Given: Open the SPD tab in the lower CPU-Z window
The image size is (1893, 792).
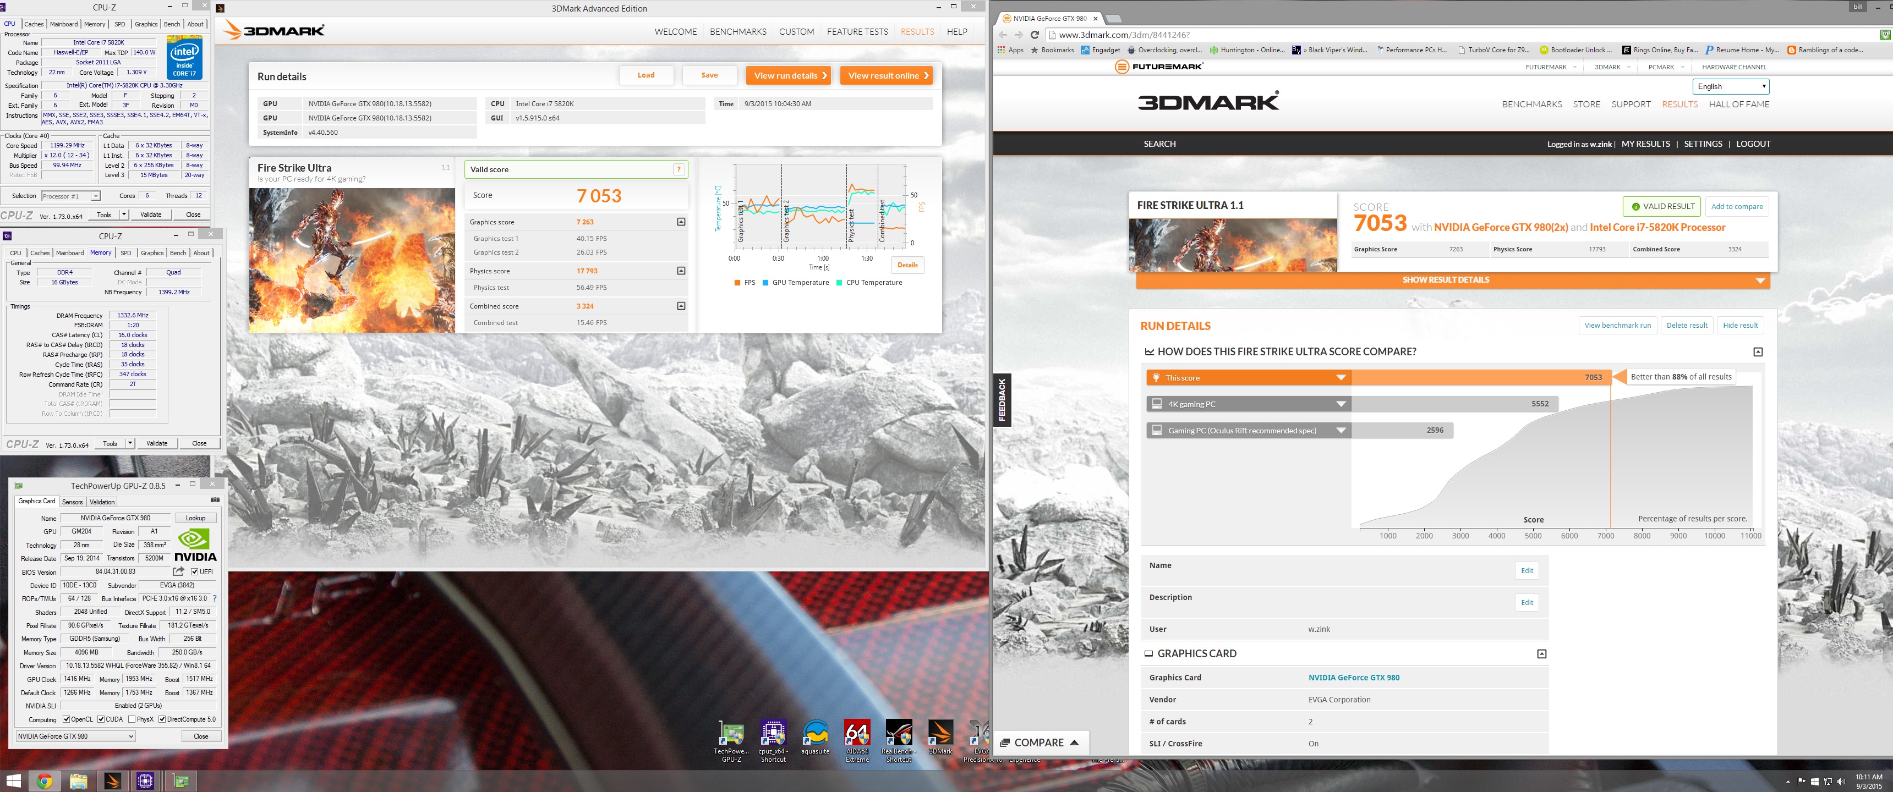Looking at the screenshot, I should pyautogui.click(x=125, y=253).
